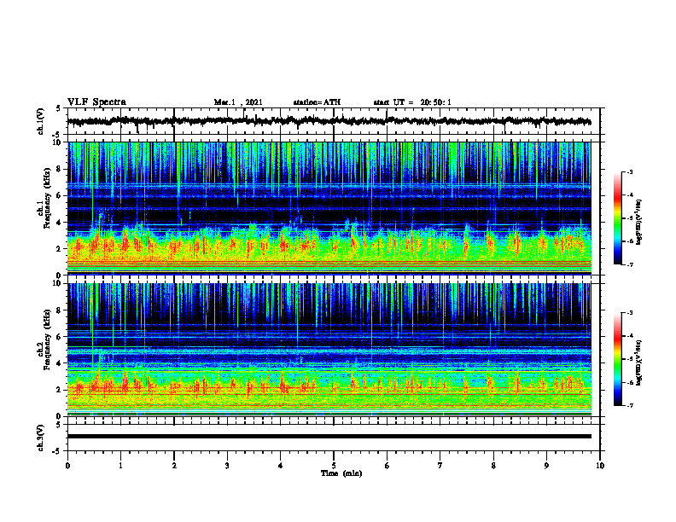This screenshot has width=676, height=522.
Task: Click the ch.3 flat black voltage trace
Action: 329,437
